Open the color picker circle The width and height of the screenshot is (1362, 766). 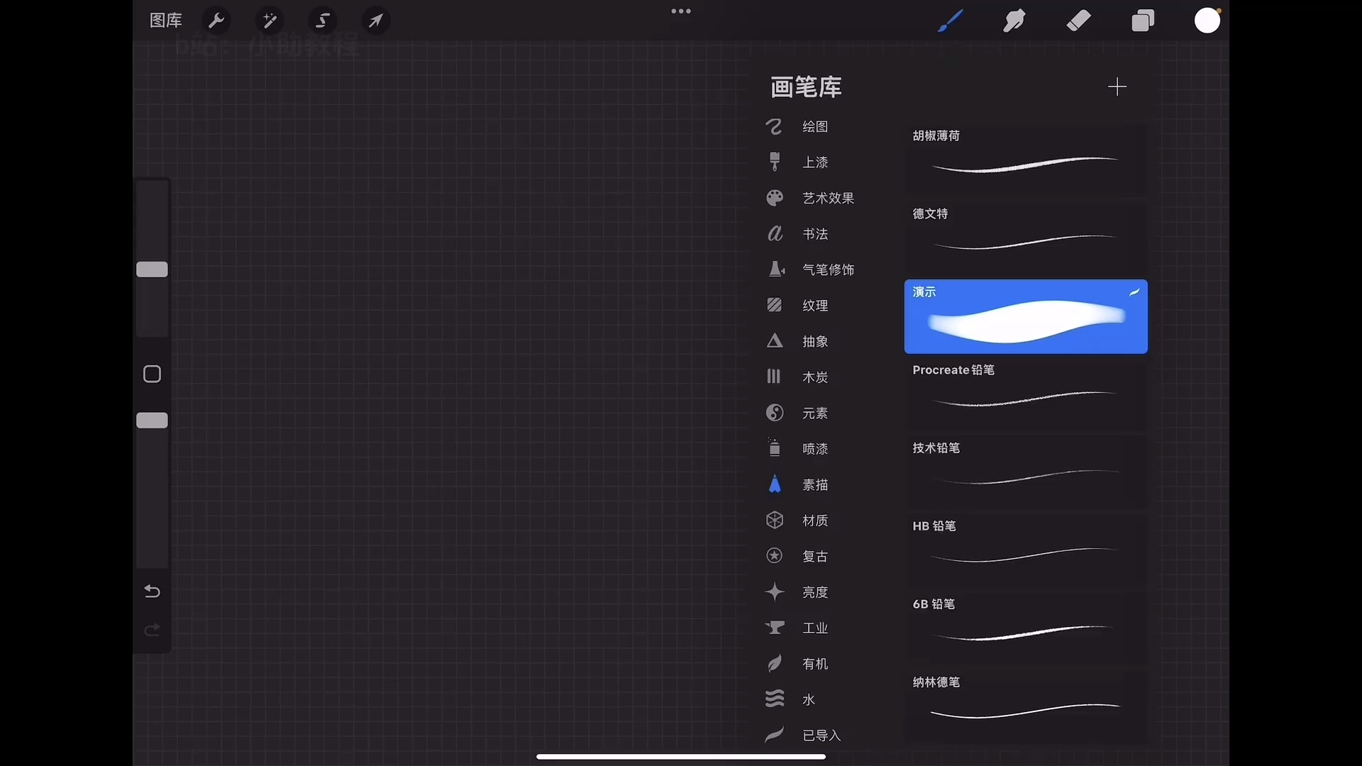pyautogui.click(x=1208, y=21)
